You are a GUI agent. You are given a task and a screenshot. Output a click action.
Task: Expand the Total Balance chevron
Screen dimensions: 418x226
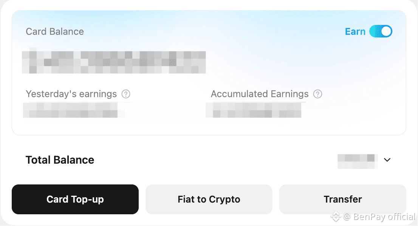[387, 160]
